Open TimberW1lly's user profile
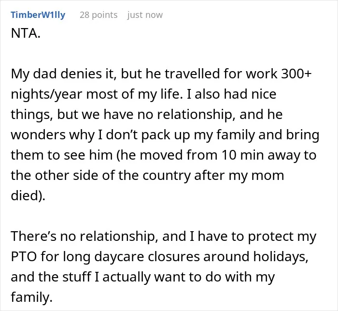The width and height of the screenshot is (338, 311). (x=38, y=15)
